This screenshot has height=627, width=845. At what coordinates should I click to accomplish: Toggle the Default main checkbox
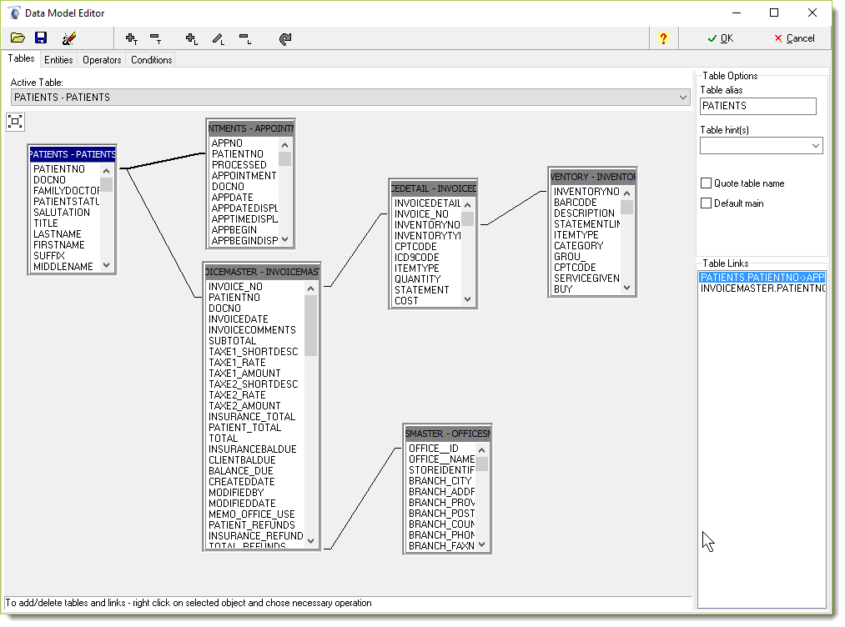click(x=707, y=203)
